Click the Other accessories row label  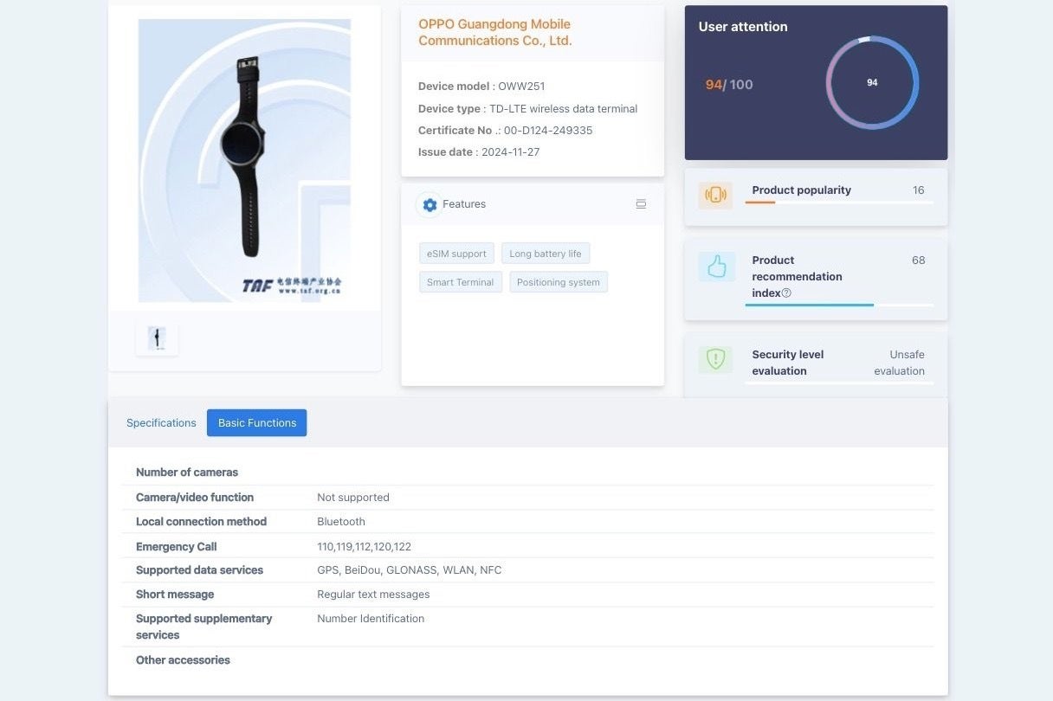coord(183,660)
